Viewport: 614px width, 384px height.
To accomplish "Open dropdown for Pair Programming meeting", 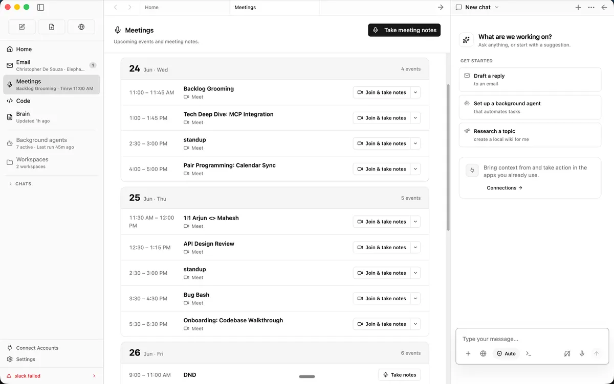I will click(x=415, y=169).
